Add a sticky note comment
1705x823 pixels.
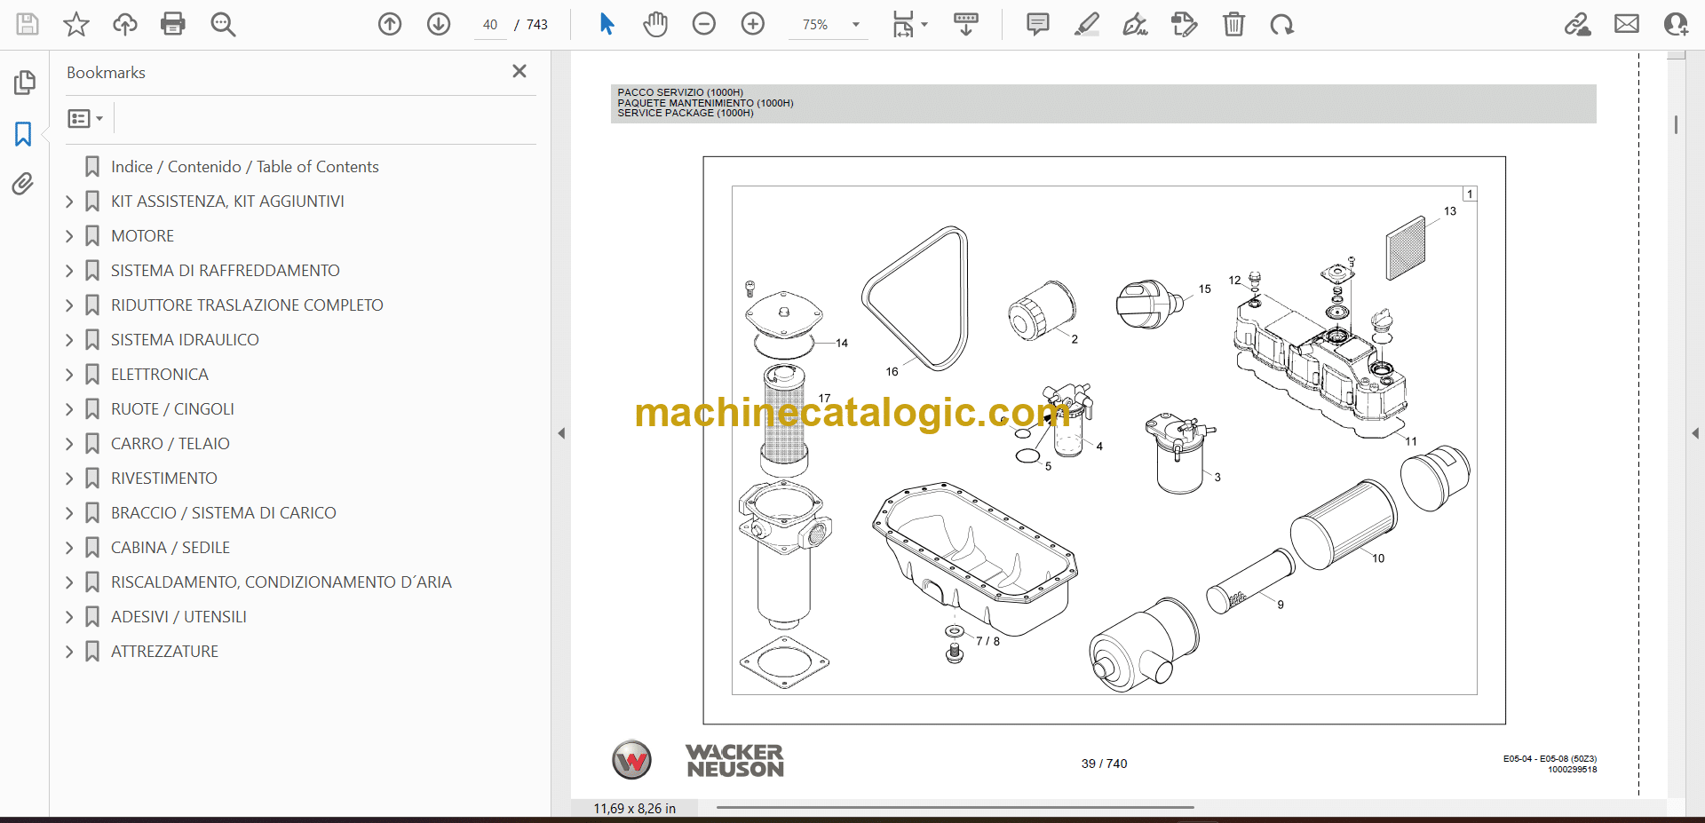[x=1037, y=24]
